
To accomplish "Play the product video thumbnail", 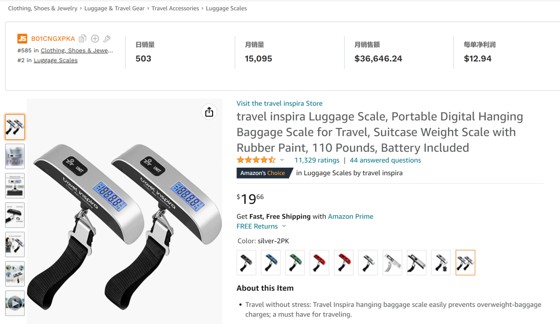I will tap(15, 303).
